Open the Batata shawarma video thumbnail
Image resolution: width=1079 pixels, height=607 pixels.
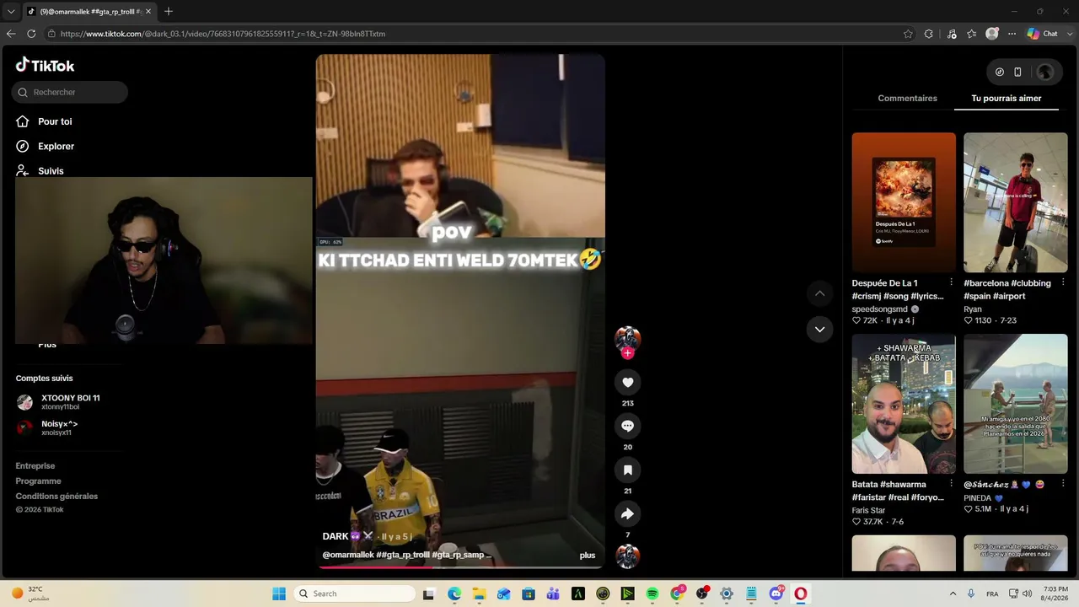[904, 404]
